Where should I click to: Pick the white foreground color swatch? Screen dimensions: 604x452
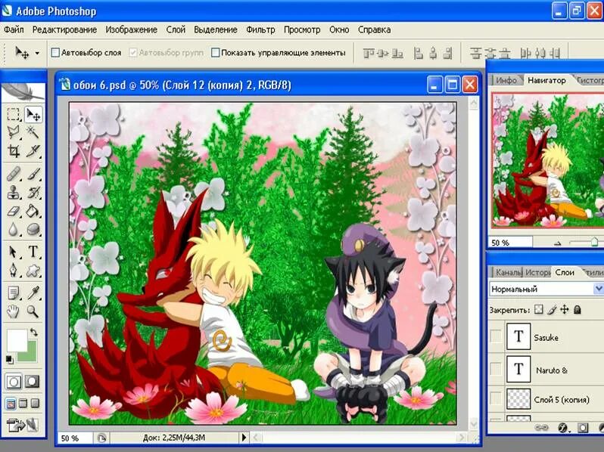(16, 339)
